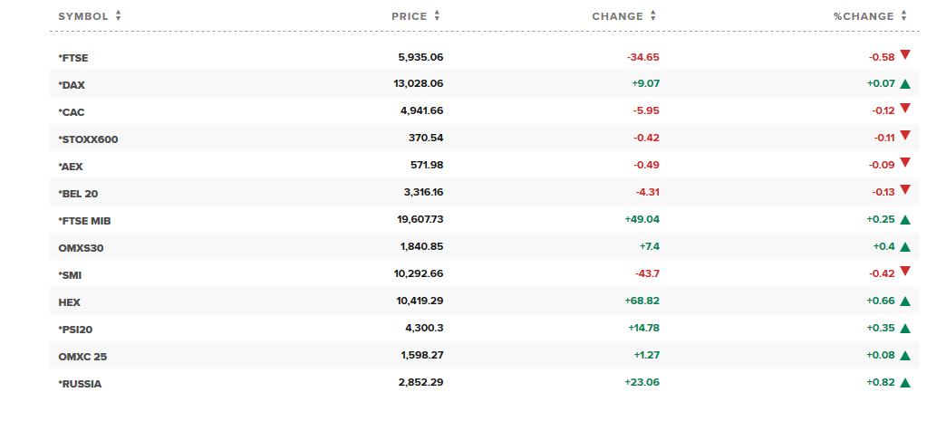The width and height of the screenshot is (927, 421).
Task: Select the price 4,300.3
Action: point(424,329)
